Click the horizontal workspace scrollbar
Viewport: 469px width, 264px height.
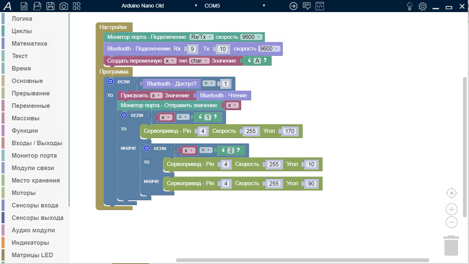302,260
